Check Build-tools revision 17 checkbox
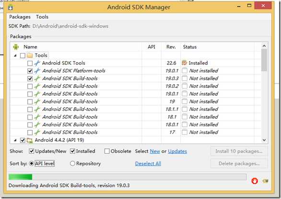Image resolution: width=281 pixels, height=199 pixels. 30,133
